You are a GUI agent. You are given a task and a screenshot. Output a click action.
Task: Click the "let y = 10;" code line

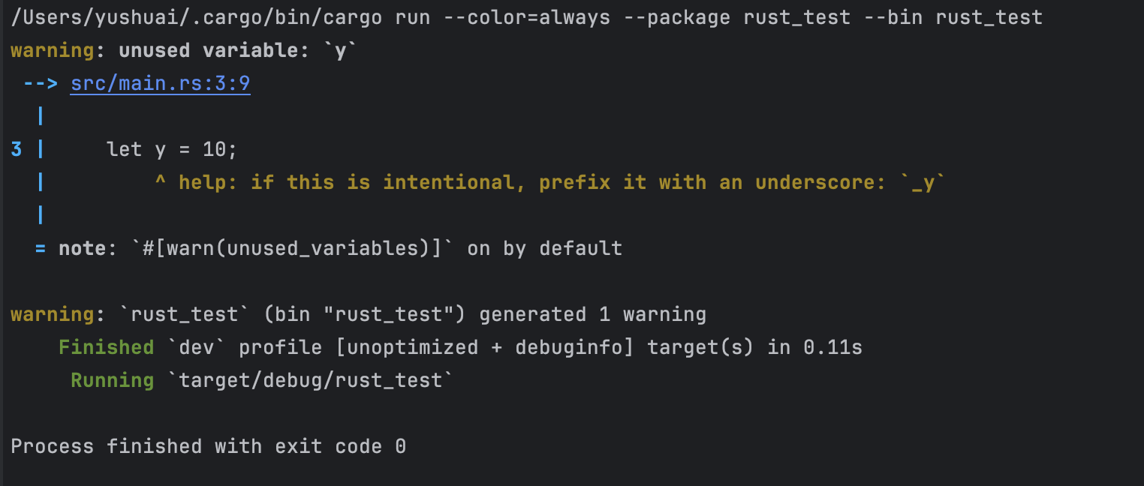click(x=172, y=150)
